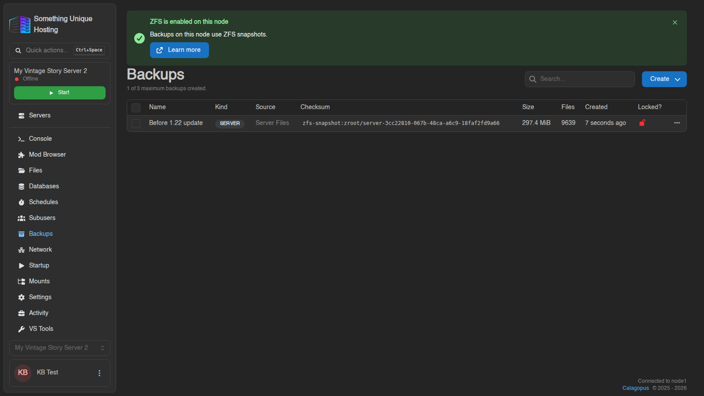Click the zfs-snapshot checksum text
This screenshot has width=704, height=396.
[401, 123]
